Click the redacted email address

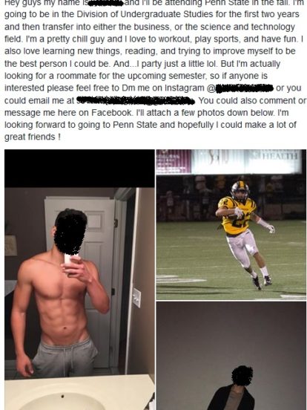pyautogui.click(x=136, y=100)
